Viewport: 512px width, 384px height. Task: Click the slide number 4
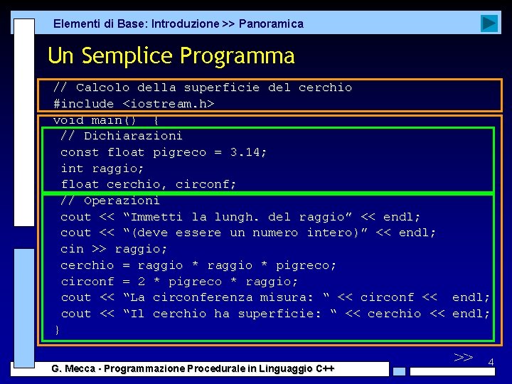[x=491, y=362]
